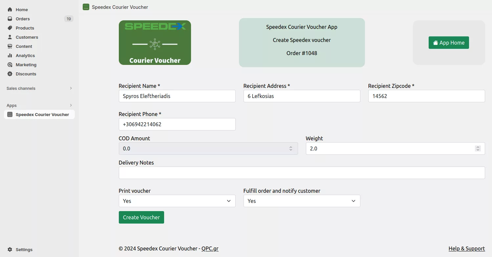Click the Home icon in sidebar
The image size is (492, 257).
pos(10,10)
